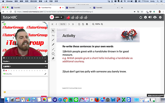Go back in Chrome
Viewport: 165px width, 103px height.
(3, 12)
